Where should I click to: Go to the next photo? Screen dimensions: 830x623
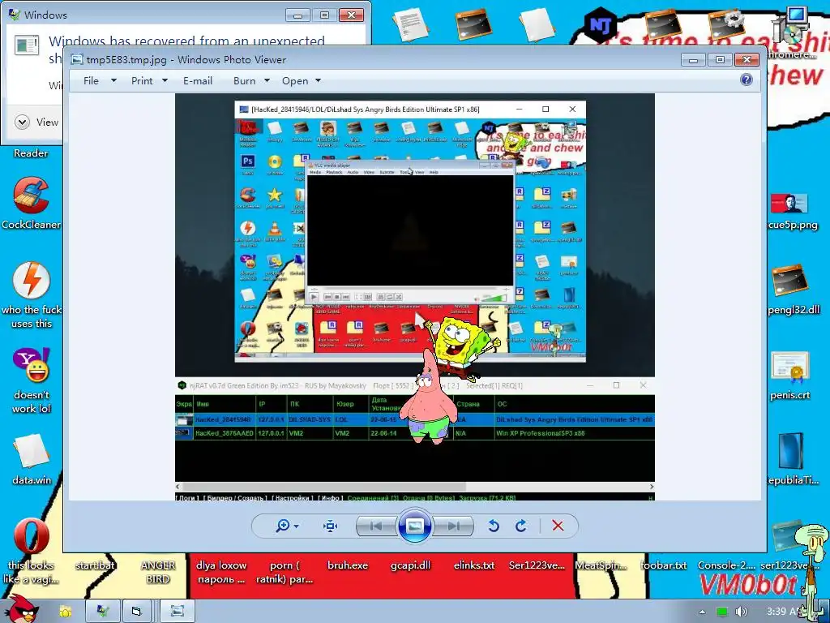click(x=453, y=526)
